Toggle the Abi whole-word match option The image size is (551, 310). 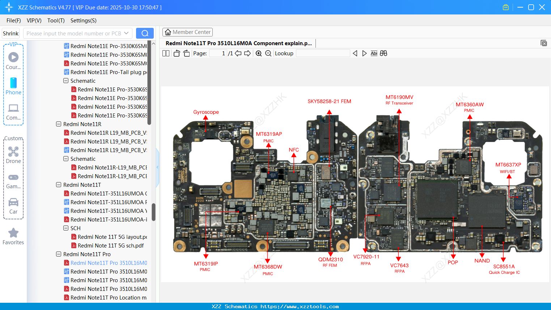[374, 53]
